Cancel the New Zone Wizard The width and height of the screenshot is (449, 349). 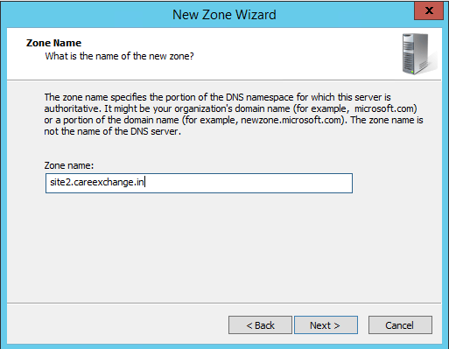click(400, 325)
